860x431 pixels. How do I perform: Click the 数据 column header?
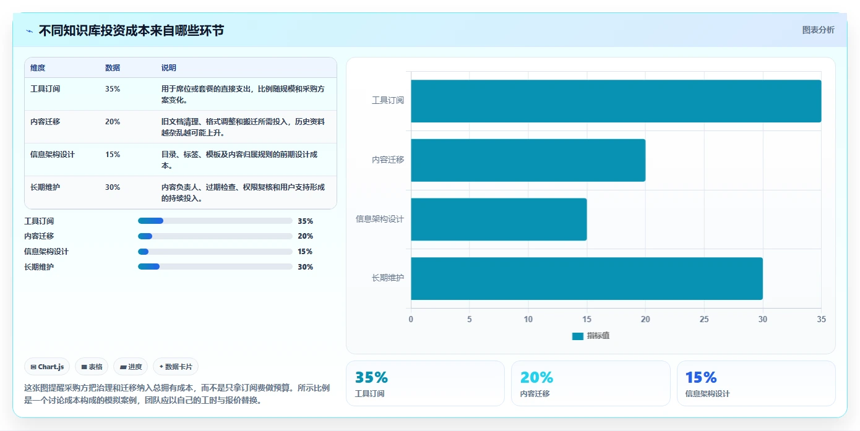pos(113,68)
